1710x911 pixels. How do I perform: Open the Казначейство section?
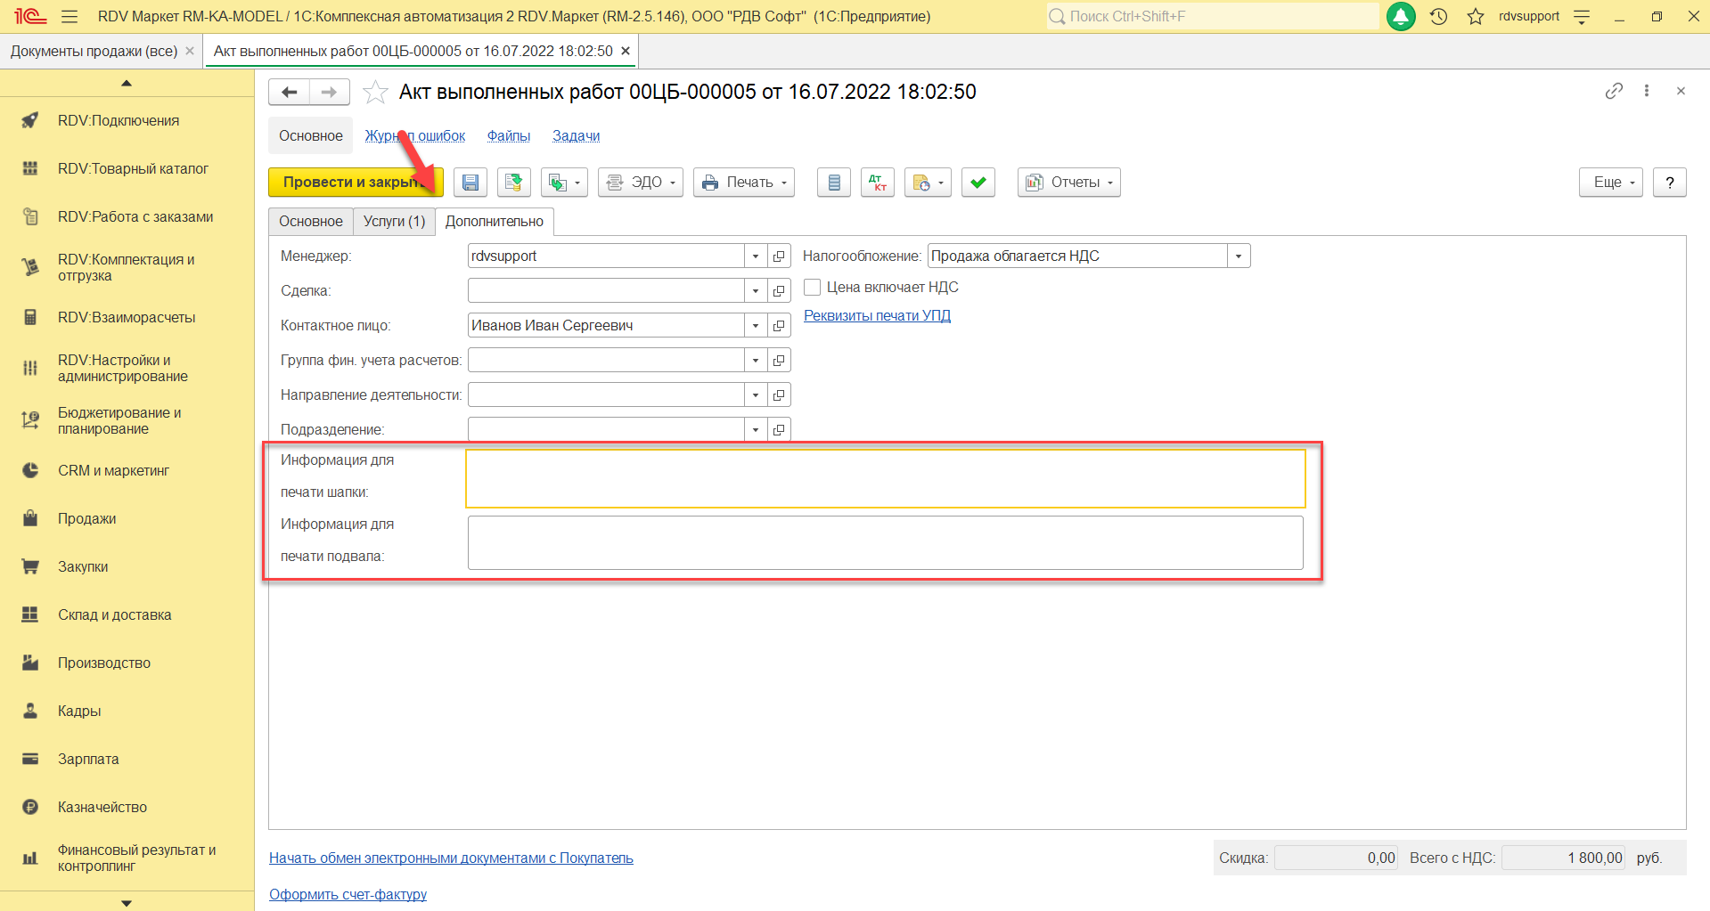102,808
